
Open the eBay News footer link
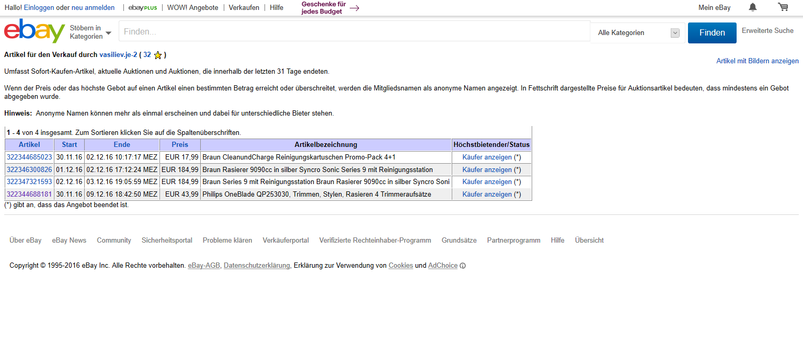click(69, 240)
